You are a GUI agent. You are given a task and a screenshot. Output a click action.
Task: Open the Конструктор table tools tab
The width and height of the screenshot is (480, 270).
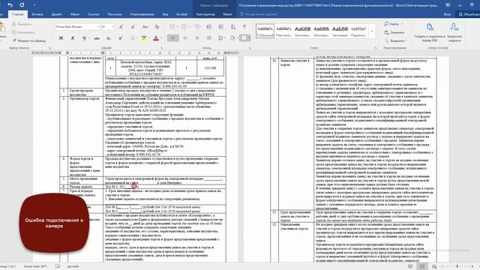pos(205,14)
